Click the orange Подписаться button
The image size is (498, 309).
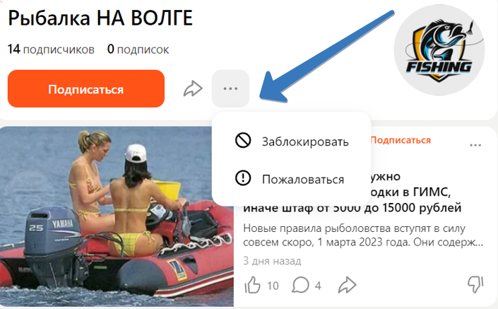[86, 88]
